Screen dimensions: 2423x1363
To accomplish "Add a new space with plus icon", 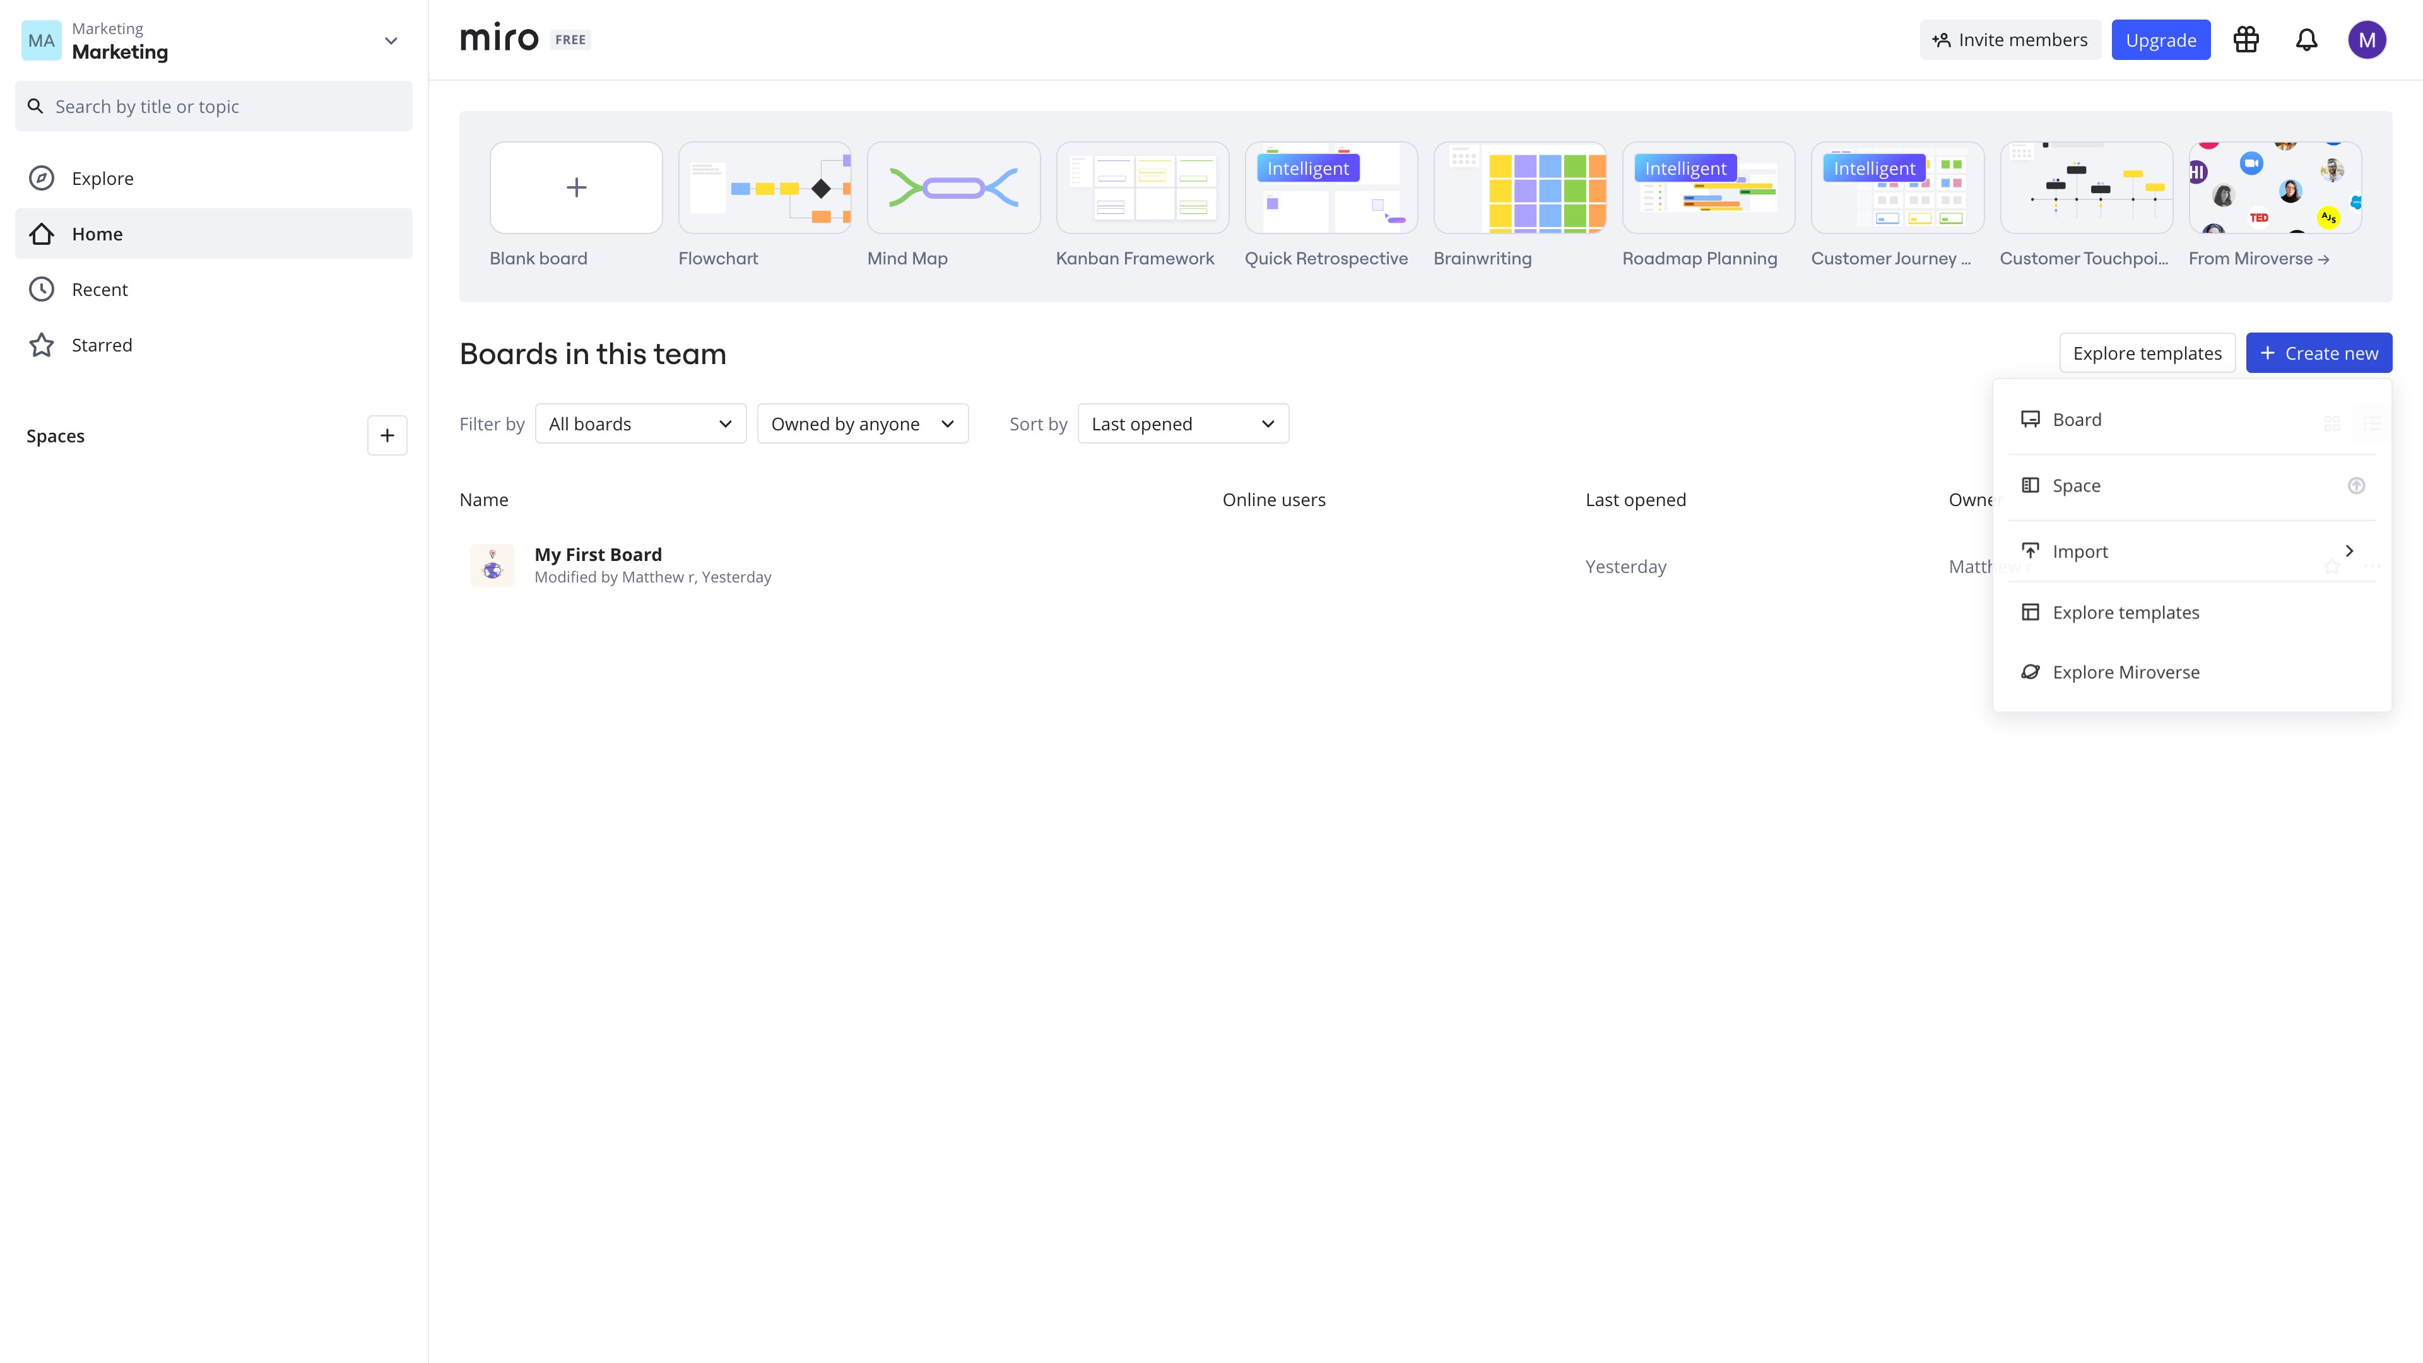I will pyautogui.click(x=387, y=435).
